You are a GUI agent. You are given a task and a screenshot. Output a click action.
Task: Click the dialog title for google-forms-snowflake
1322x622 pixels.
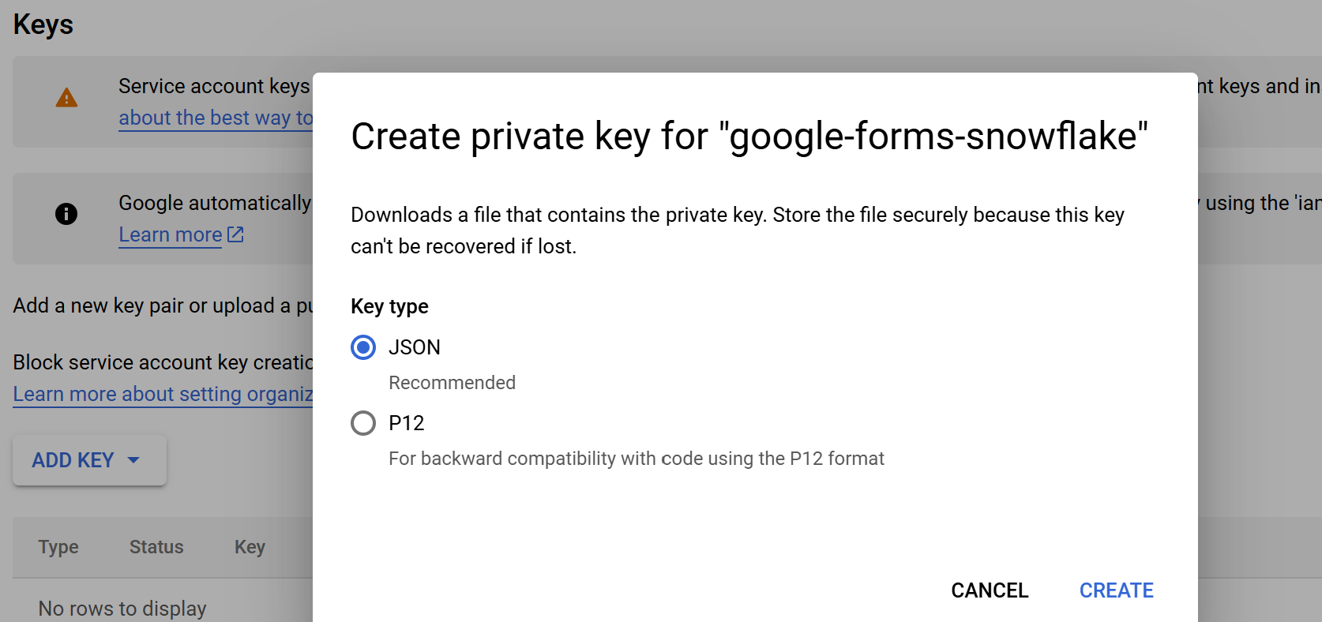click(x=749, y=137)
